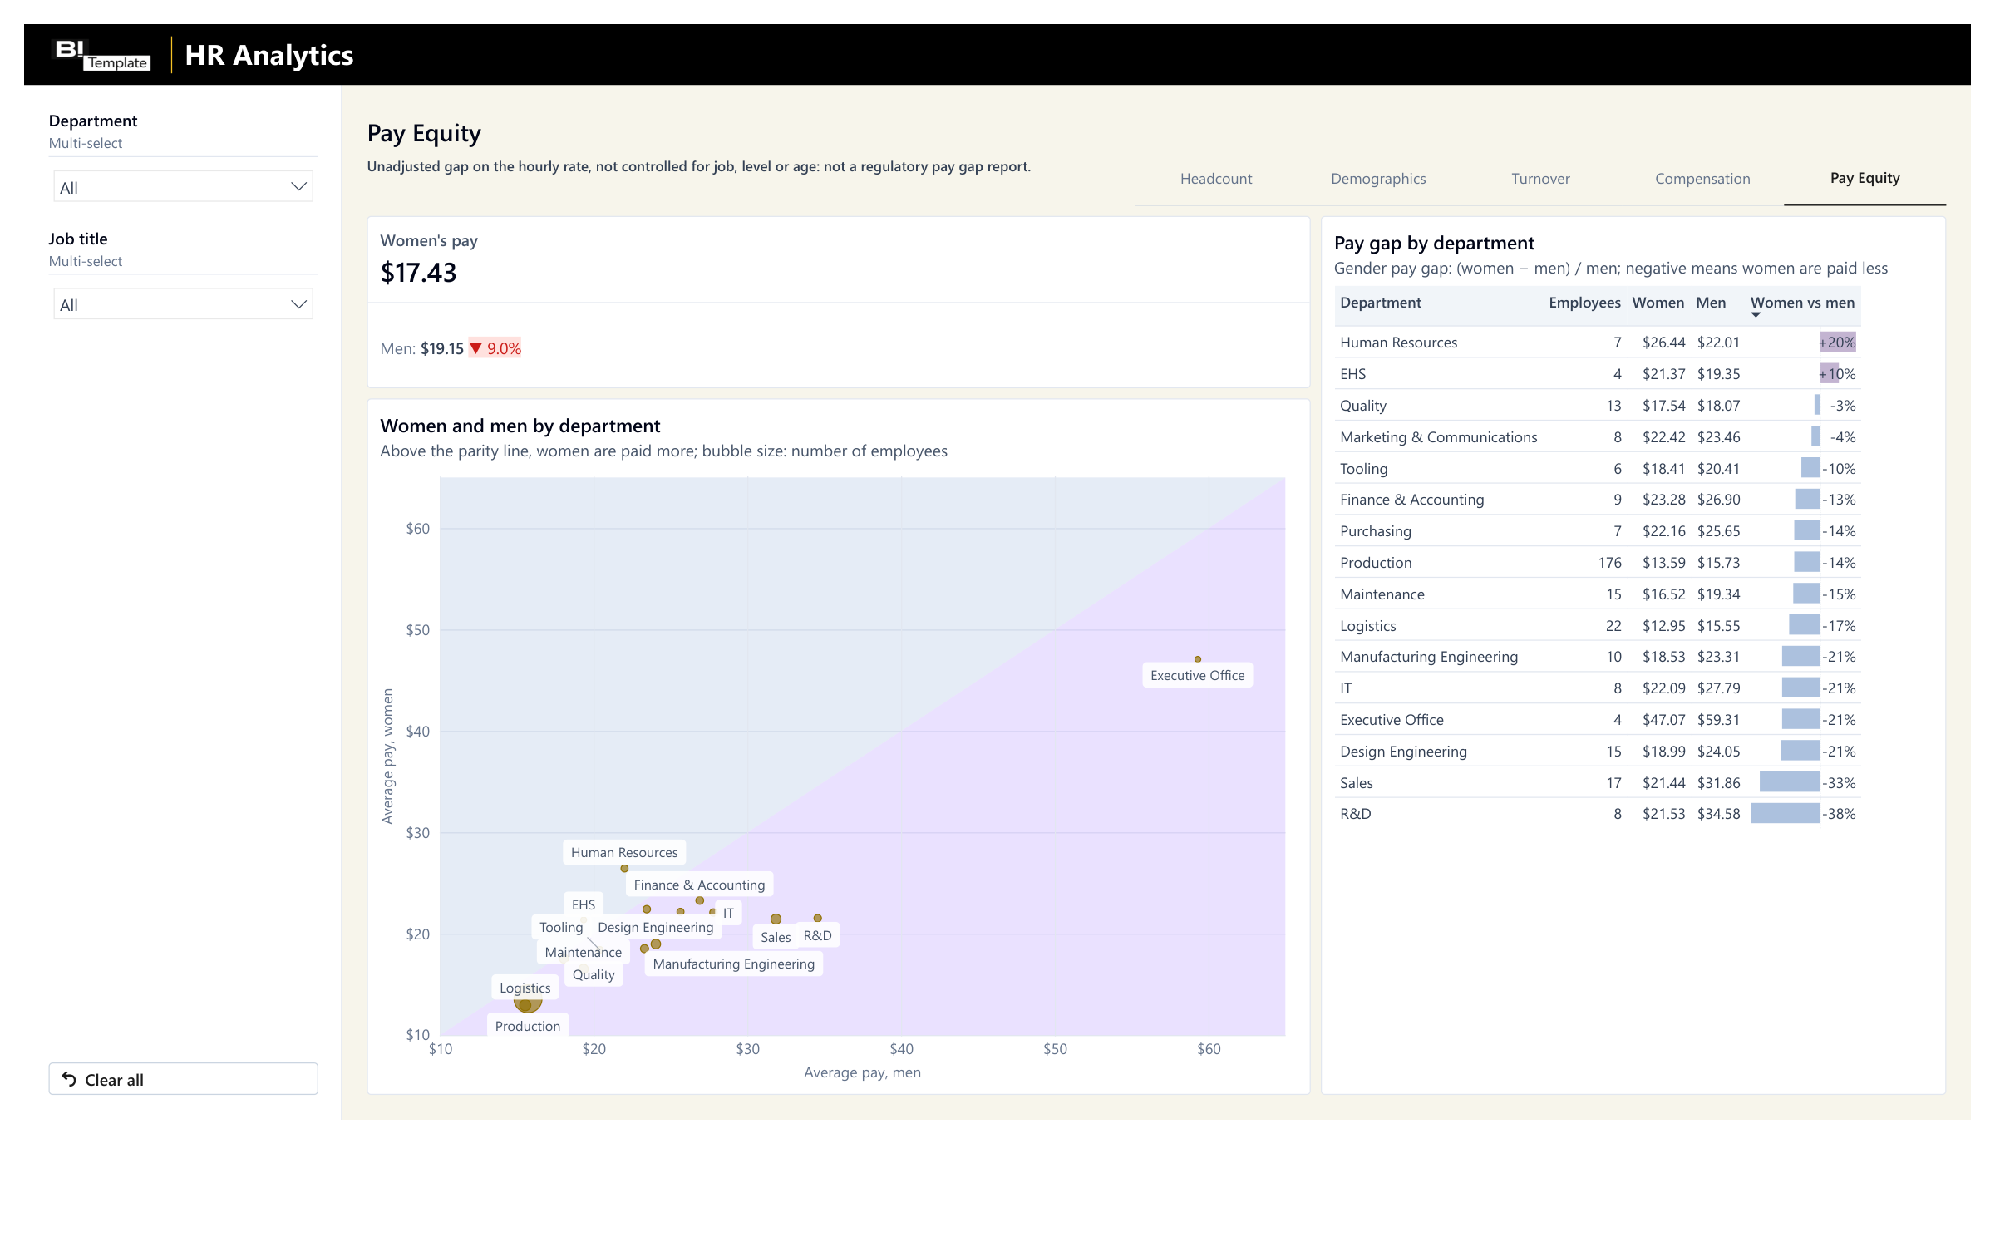Click the -38% bar in the R&D row

tap(1785, 813)
